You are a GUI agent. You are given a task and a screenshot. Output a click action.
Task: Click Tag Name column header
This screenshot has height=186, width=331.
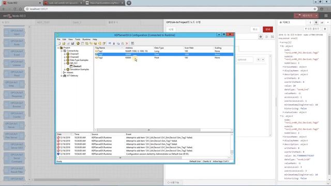tap(109, 48)
